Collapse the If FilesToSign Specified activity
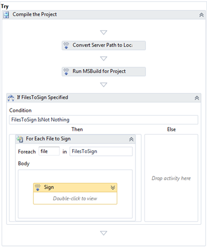The image size is (207, 247). pos(197,98)
